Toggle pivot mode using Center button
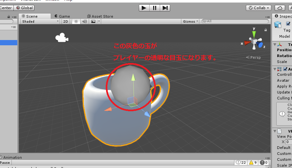Screen dimensions: 292x168 pyautogui.click(x=6, y=8)
